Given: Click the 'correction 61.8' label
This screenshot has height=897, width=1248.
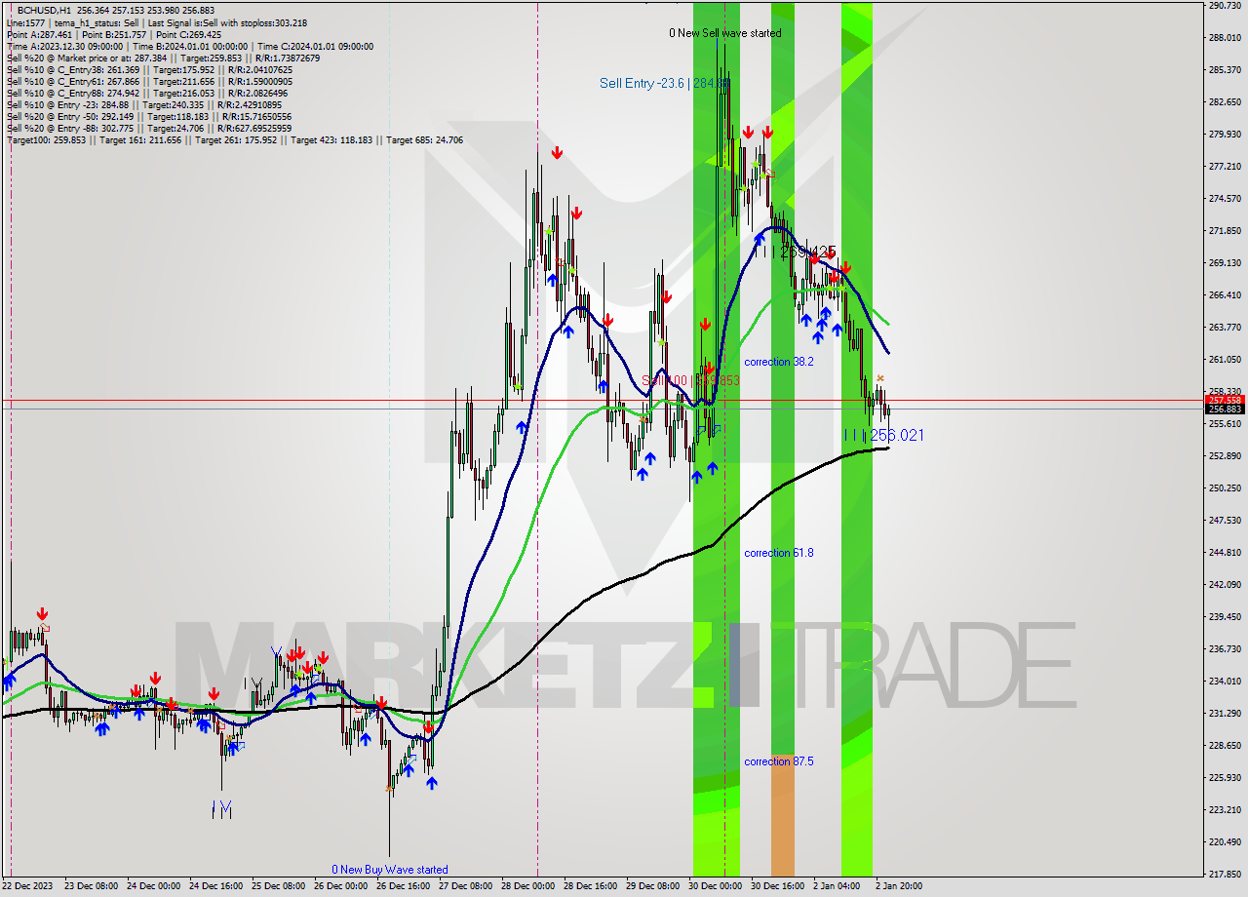Looking at the screenshot, I should click(x=778, y=553).
